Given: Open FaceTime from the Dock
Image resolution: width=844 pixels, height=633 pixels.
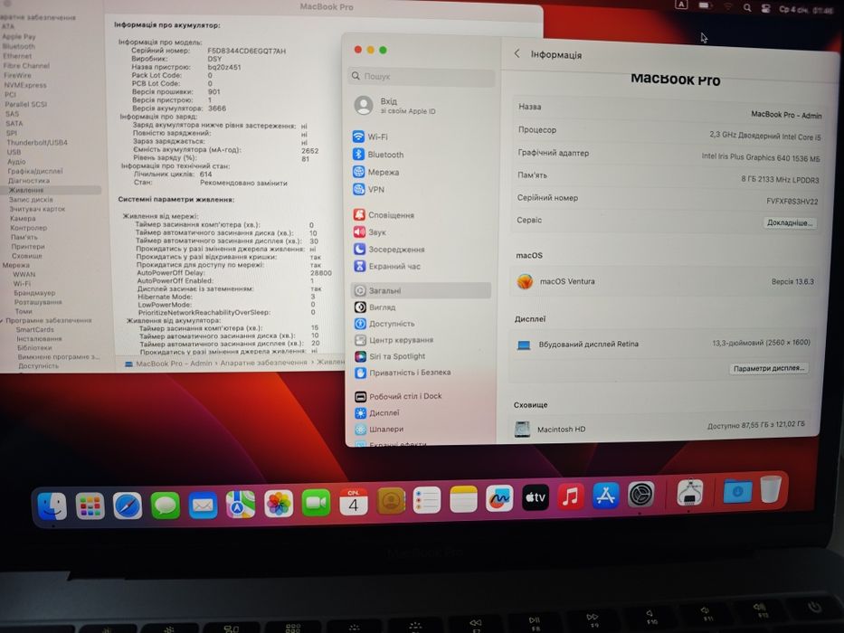Looking at the screenshot, I should pos(316,503).
